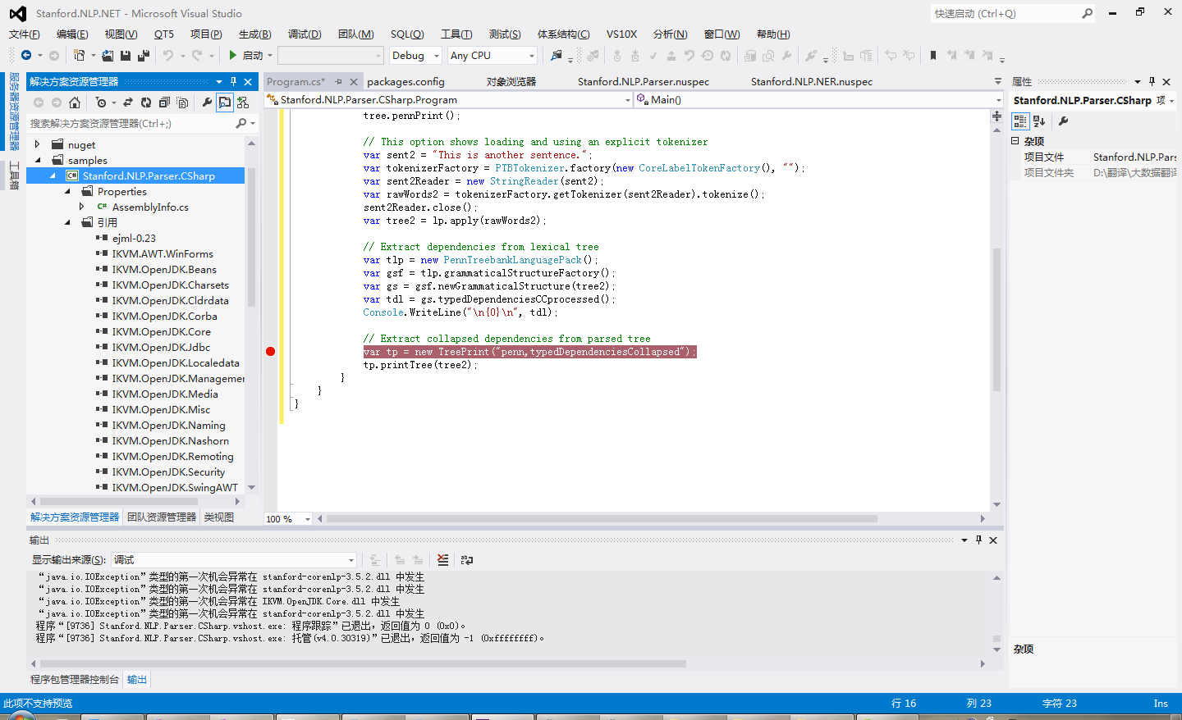
Task: Click the Save All disks icon
Action: (x=144, y=55)
